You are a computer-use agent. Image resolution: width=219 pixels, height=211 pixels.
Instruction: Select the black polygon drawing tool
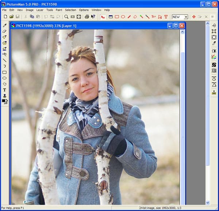point(5,84)
